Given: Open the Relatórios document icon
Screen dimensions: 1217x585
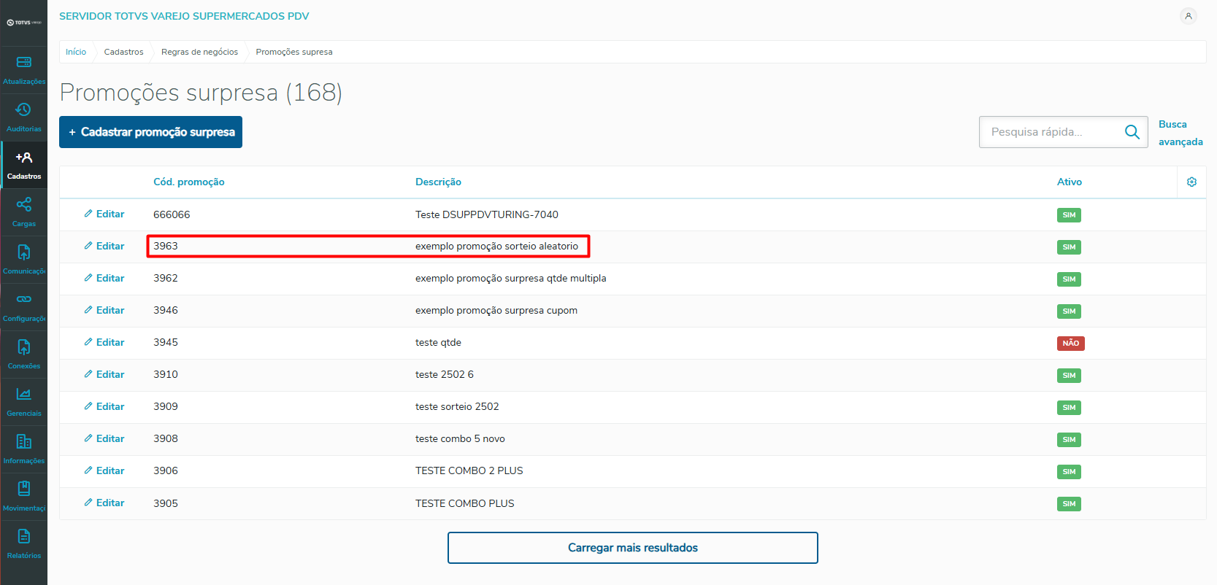Looking at the screenshot, I should pyautogui.click(x=24, y=537).
